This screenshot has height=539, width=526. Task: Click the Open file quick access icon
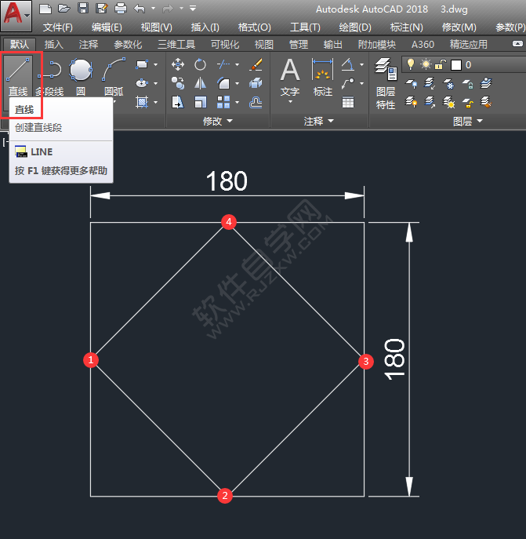click(64, 8)
